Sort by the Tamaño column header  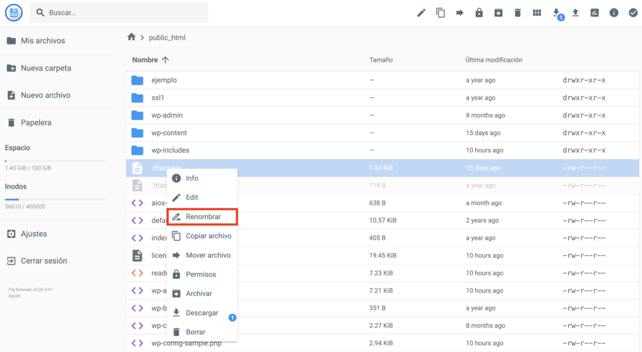[x=381, y=60]
